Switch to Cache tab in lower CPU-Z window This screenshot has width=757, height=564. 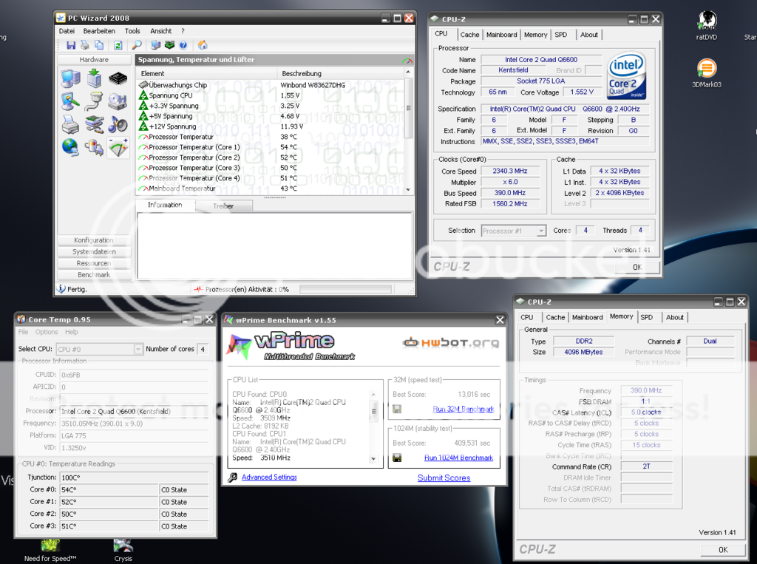tap(555, 317)
